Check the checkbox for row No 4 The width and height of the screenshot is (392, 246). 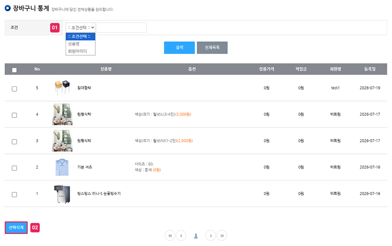pyautogui.click(x=15, y=115)
